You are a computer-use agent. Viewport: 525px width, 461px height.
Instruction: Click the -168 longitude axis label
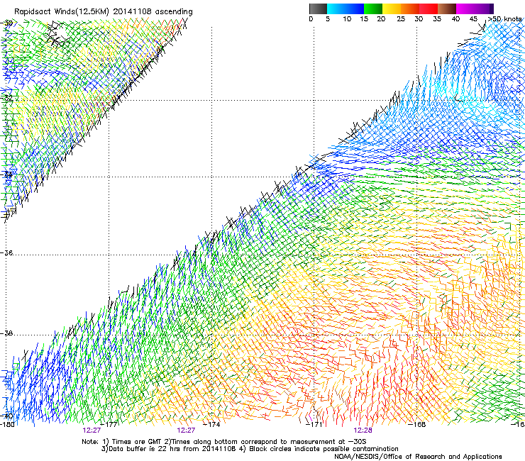(x=417, y=425)
